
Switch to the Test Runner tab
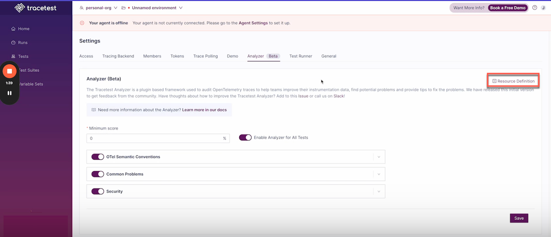coord(300,56)
